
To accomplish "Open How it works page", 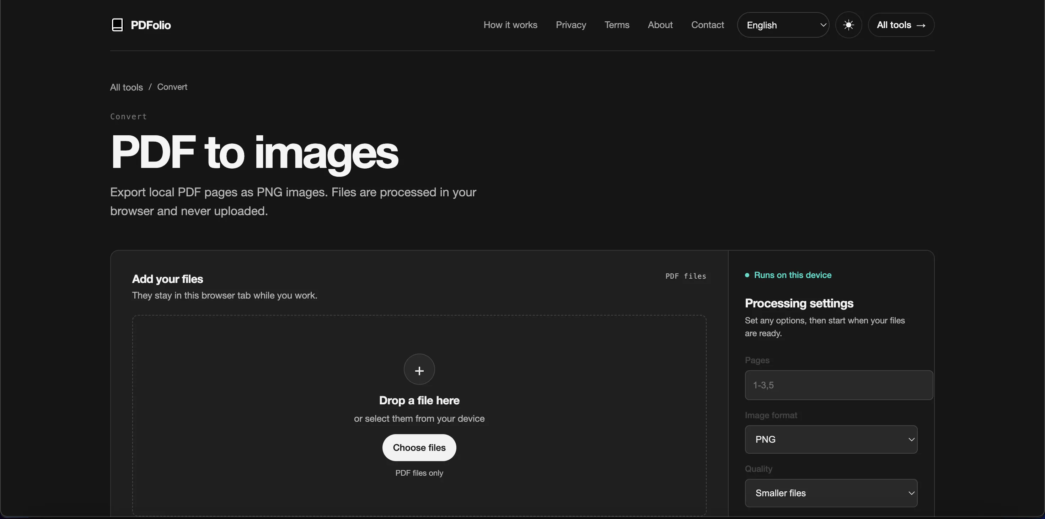I will click(x=510, y=25).
